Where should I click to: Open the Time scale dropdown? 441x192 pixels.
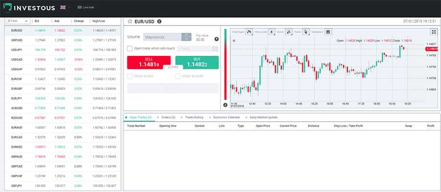pyautogui.click(x=272, y=32)
